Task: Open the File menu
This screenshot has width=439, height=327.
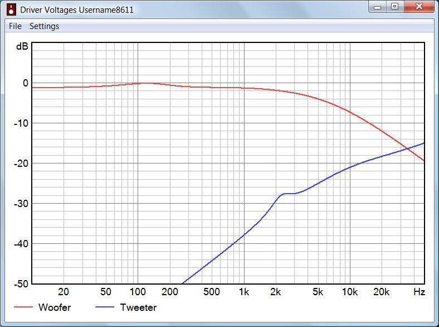Action: tap(15, 26)
